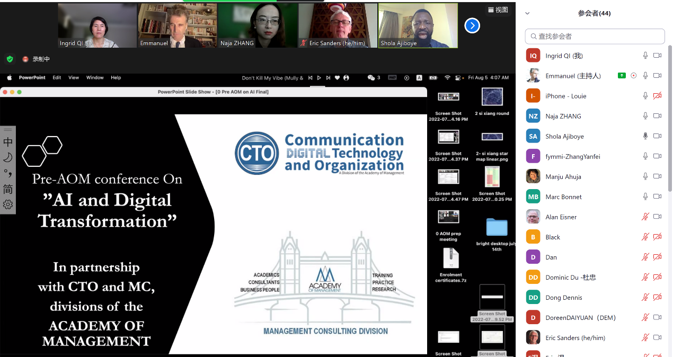673x357 pixels.
Task: Click Dominic Du's disabled camera icon
Action: coord(658,277)
